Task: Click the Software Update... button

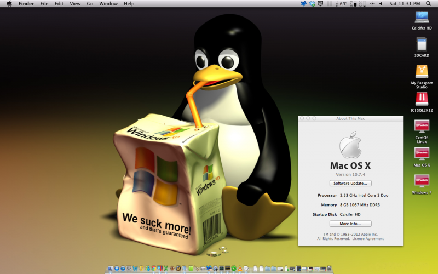Action: [x=350, y=183]
